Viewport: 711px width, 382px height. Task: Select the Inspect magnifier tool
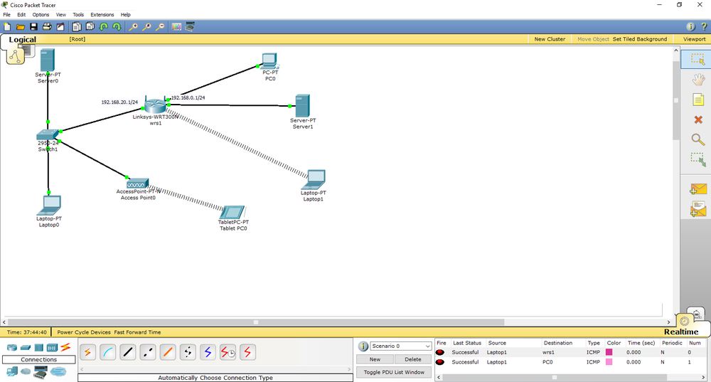[697, 140]
